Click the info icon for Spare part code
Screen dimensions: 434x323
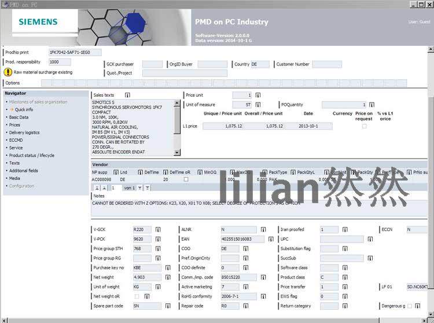168,306
